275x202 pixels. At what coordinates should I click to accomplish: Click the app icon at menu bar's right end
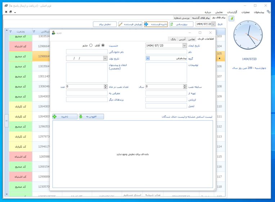tap(269, 12)
